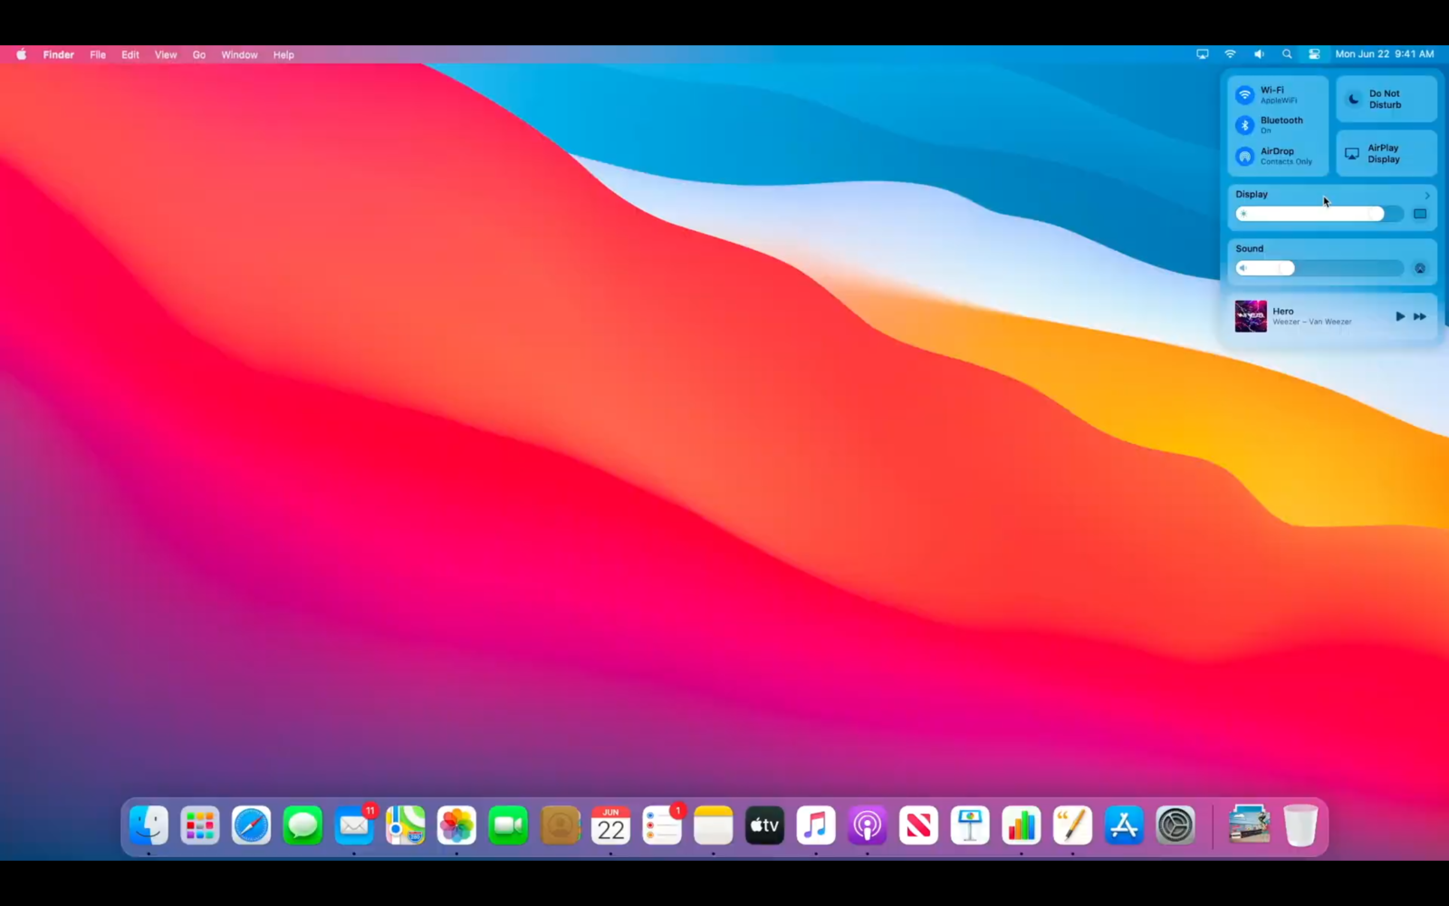Open Launchpad from the Dock

[x=199, y=825]
